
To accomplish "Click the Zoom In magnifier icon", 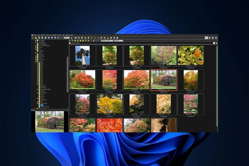I will pyautogui.click(x=49, y=38).
